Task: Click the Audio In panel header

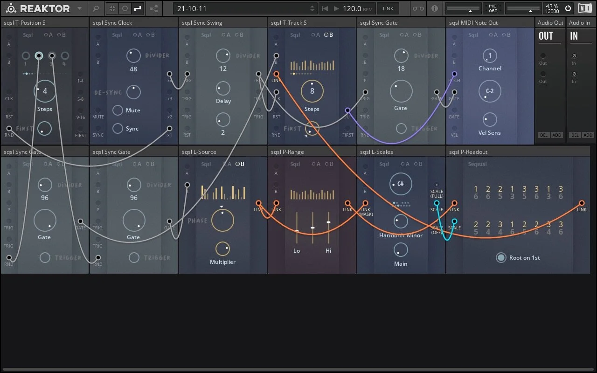Action: coord(580,22)
